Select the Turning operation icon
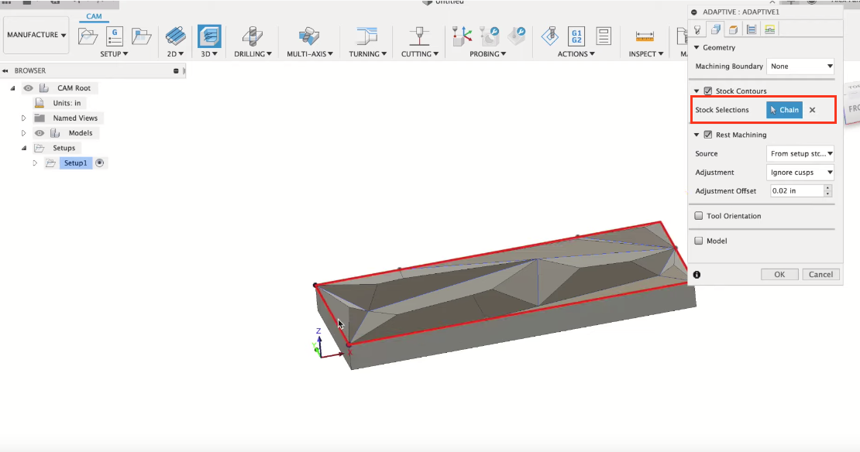Image resolution: width=860 pixels, height=452 pixels. click(x=364, y=36)
